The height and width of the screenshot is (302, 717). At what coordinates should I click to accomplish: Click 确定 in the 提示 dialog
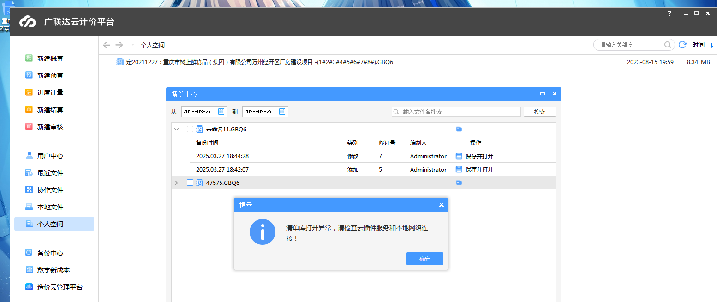[425, 259]
